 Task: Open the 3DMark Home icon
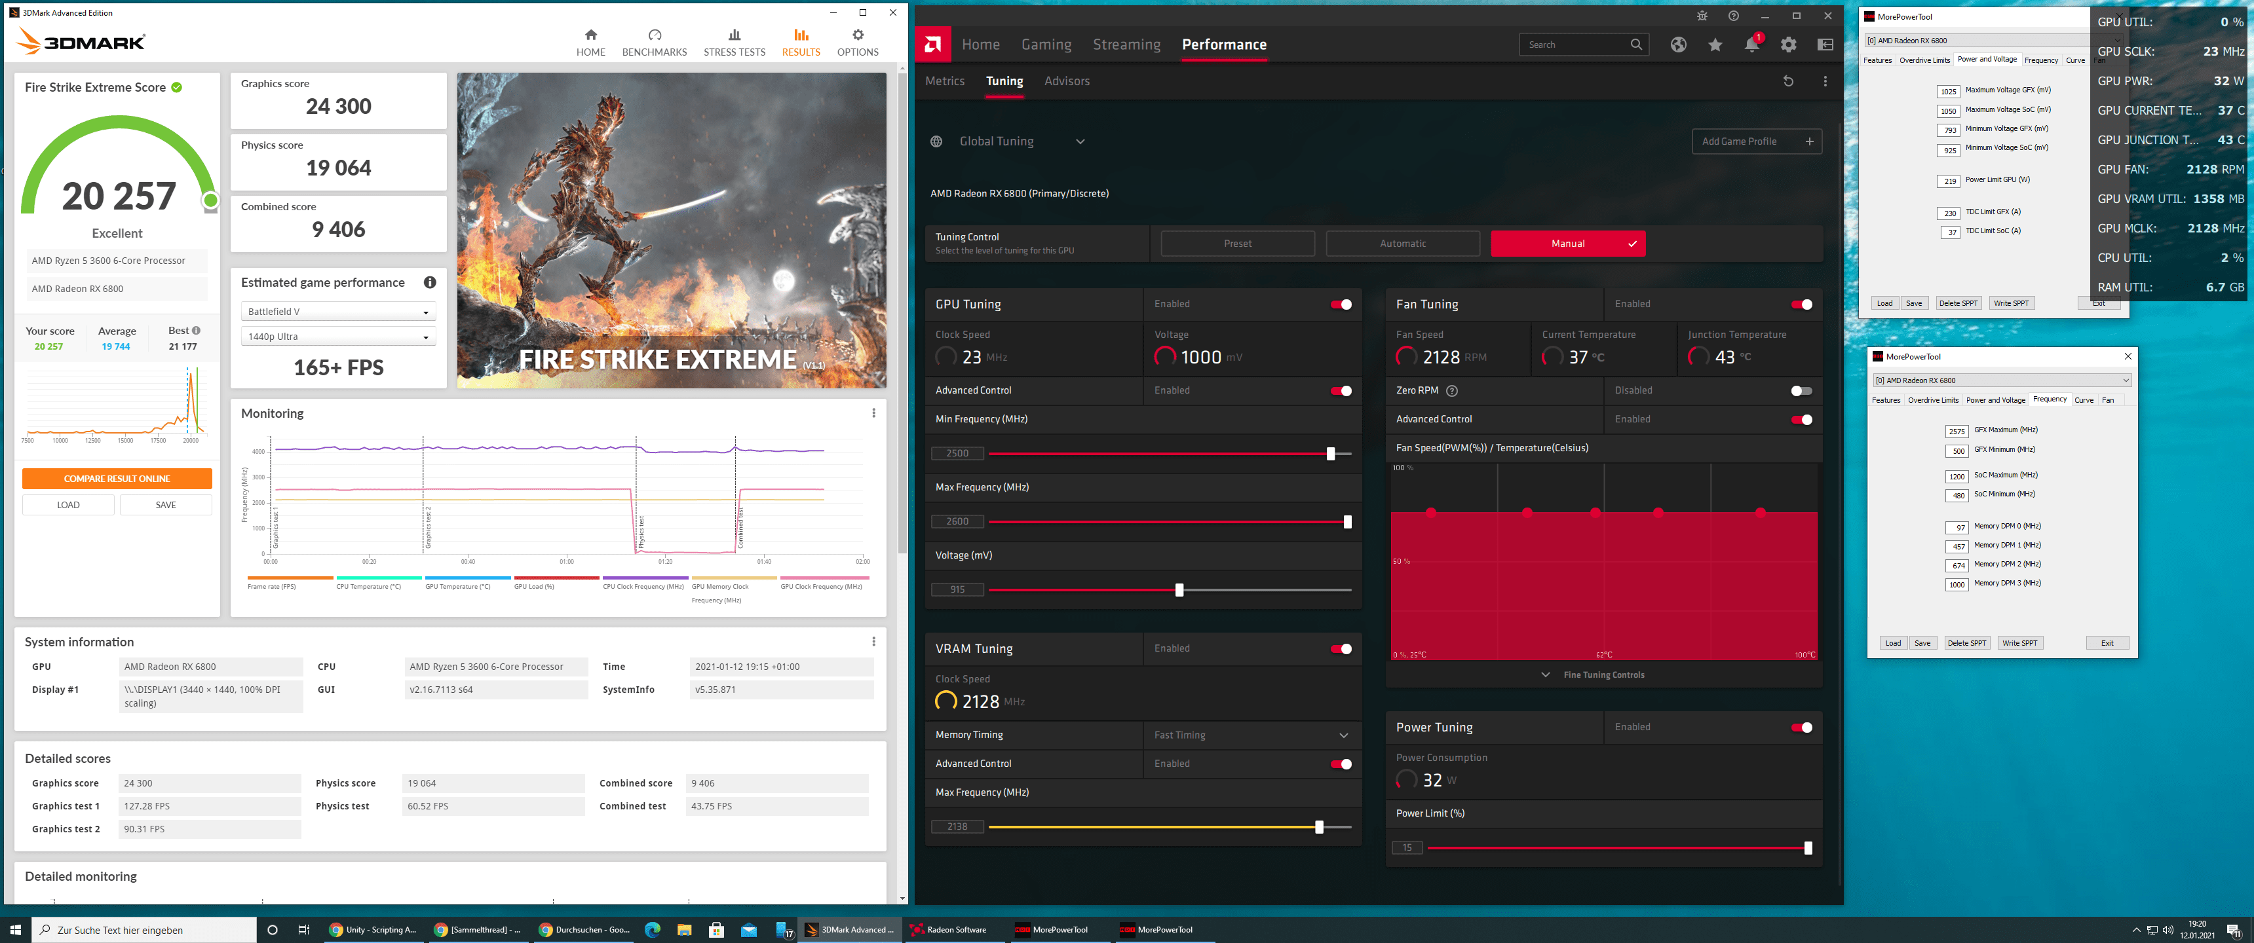(590, 35)
